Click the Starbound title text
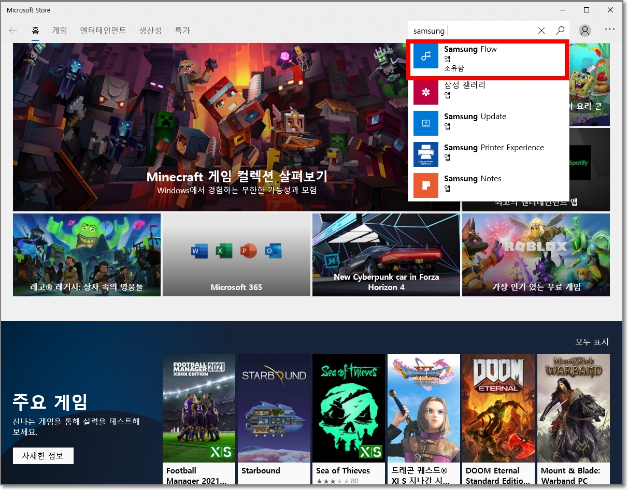The image size is (628, 490). (261, 471)
